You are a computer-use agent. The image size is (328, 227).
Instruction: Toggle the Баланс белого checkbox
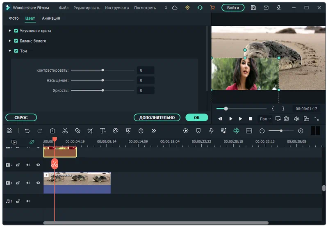pyautogui.click(x=16, y=41)
